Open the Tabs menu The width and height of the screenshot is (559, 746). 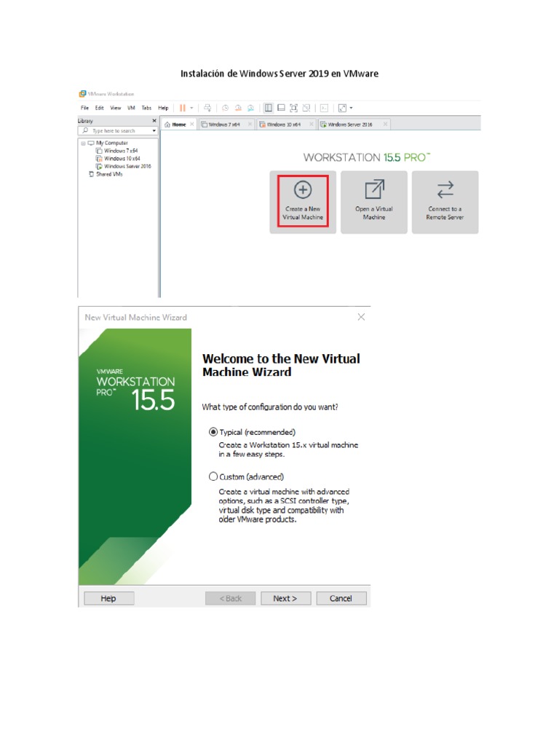[x=146, y=108]
